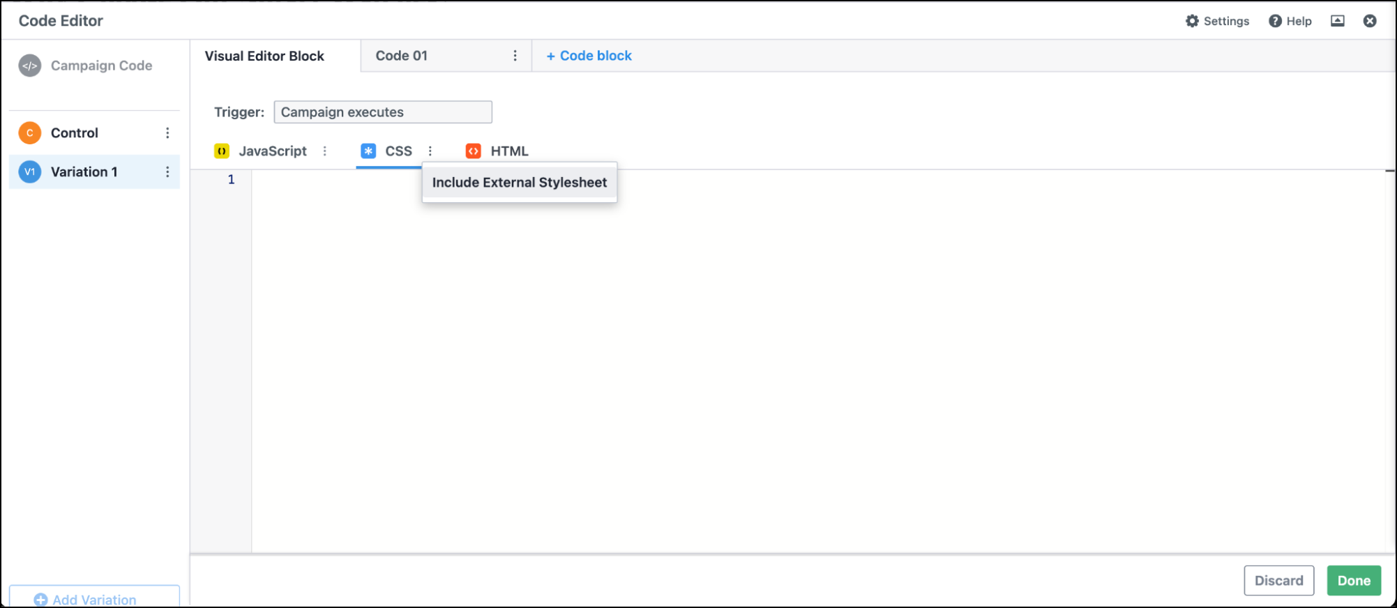
Task: Click the yellow JavaScript icon
Action: click(222, 151)
